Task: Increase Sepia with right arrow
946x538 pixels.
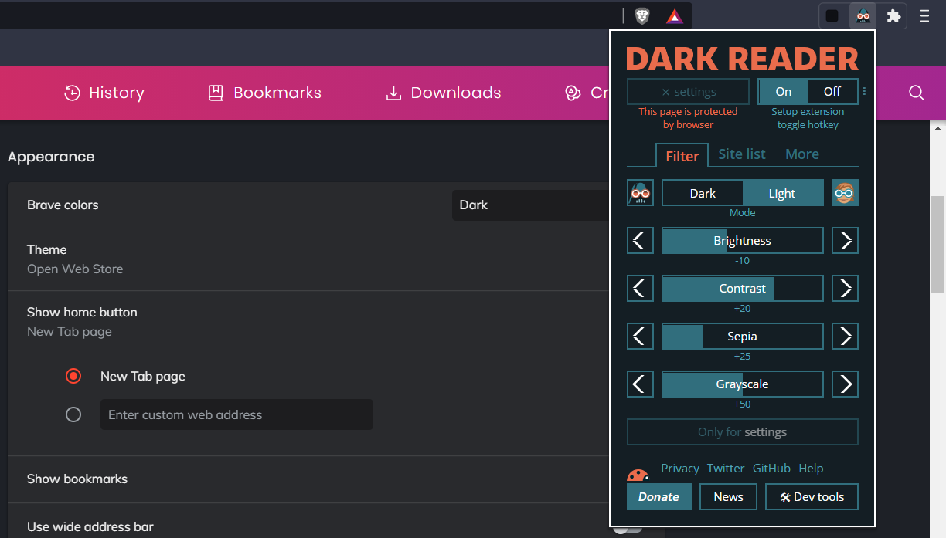Action: 845,337
